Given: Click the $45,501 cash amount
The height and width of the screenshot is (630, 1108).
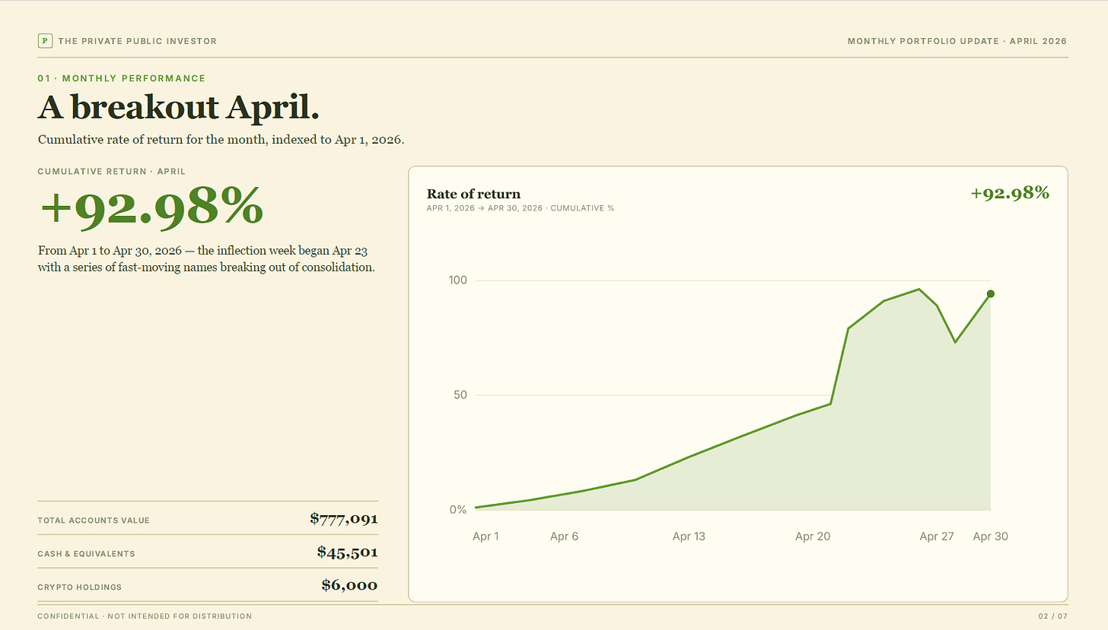Looking at the screenshot, I should [x=348, y=552].
